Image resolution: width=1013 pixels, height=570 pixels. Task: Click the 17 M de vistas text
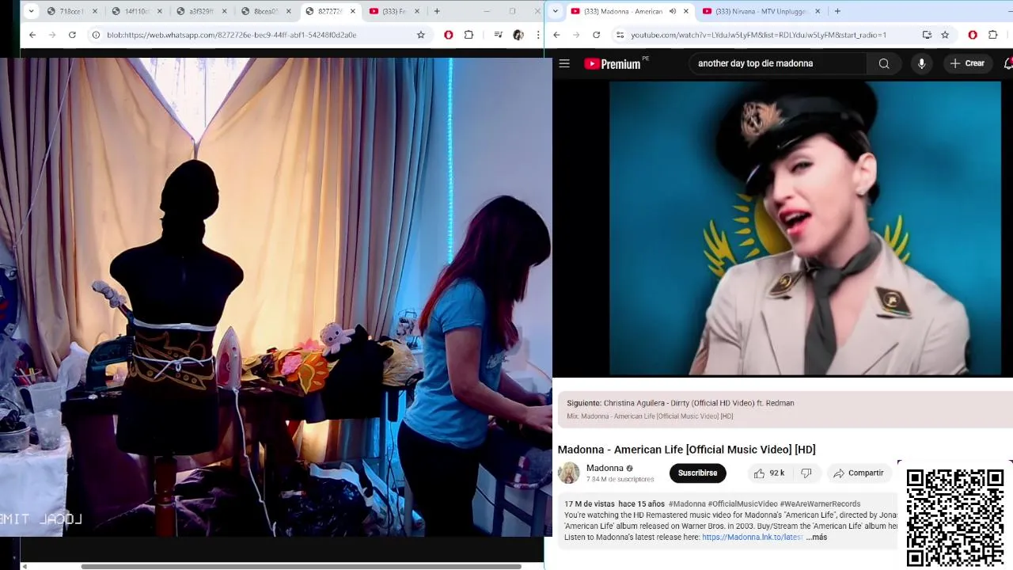[x=590, y=504]
